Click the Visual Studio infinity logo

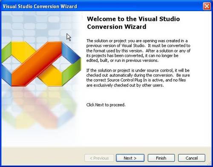pyautogui.click(x=41, y=64)
